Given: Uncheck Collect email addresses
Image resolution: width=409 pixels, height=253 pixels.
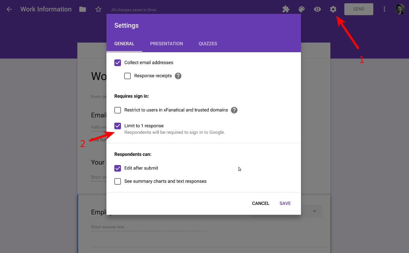Looking at the screenshot, I should pos(117,63).
